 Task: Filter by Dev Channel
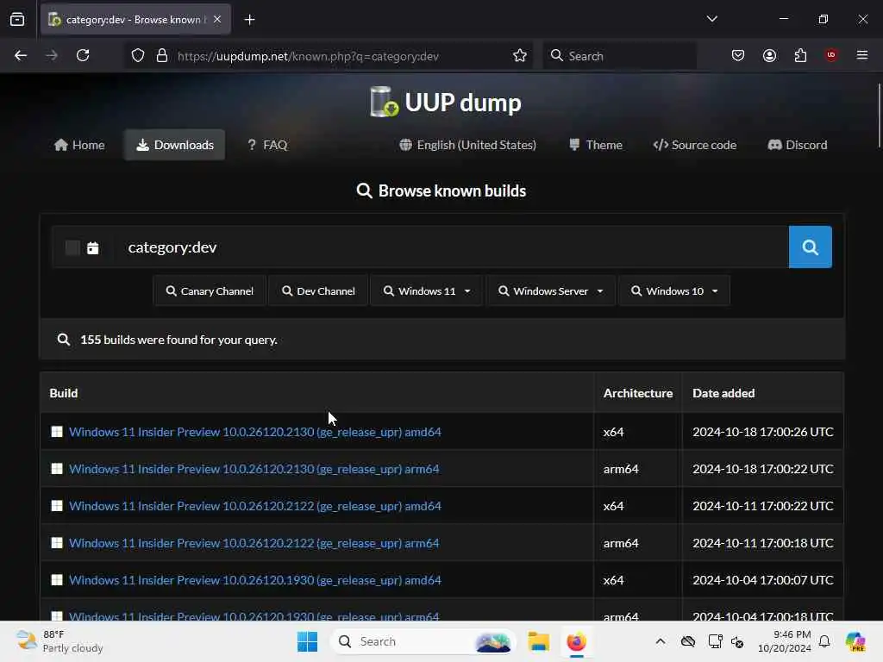(x=318, y=291)
